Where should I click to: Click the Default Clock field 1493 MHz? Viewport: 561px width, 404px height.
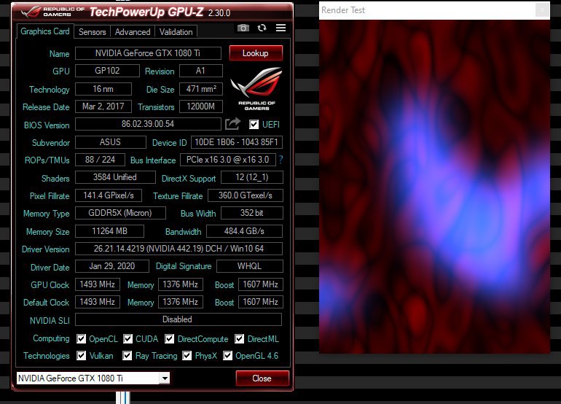pos(98,302)
